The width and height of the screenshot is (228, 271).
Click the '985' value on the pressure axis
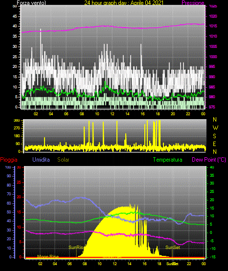[x=212, y=87]
